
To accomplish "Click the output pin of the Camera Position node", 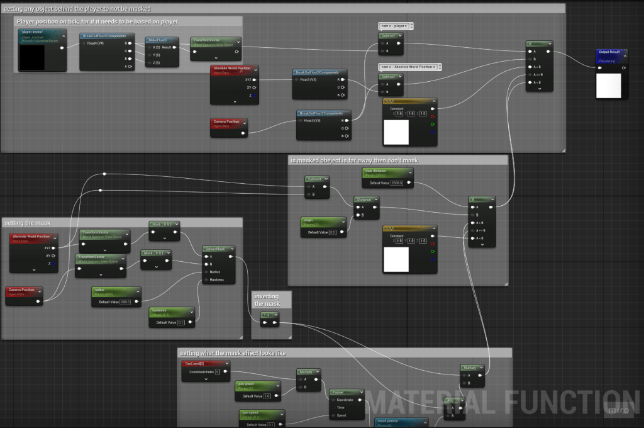I will point(38,301).
